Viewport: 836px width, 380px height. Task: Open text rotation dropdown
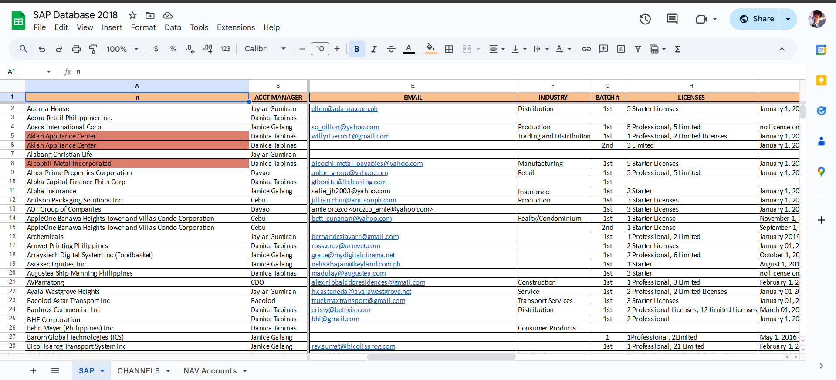563,49
